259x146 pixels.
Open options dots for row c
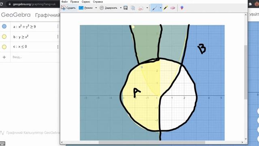[x=58, y=47]
